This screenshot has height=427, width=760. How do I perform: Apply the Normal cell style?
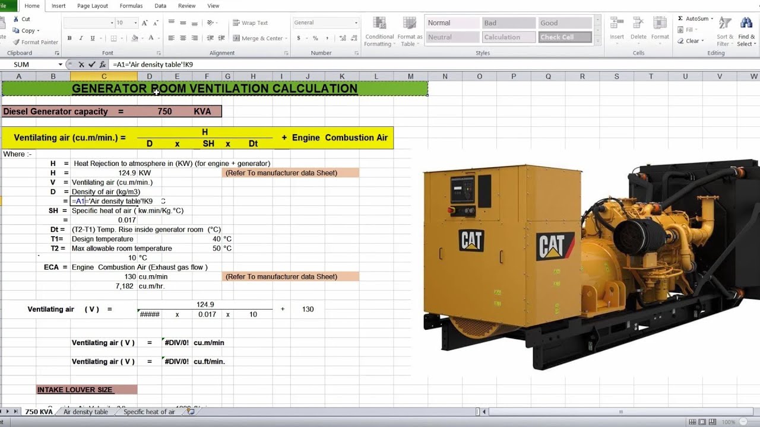453,23
